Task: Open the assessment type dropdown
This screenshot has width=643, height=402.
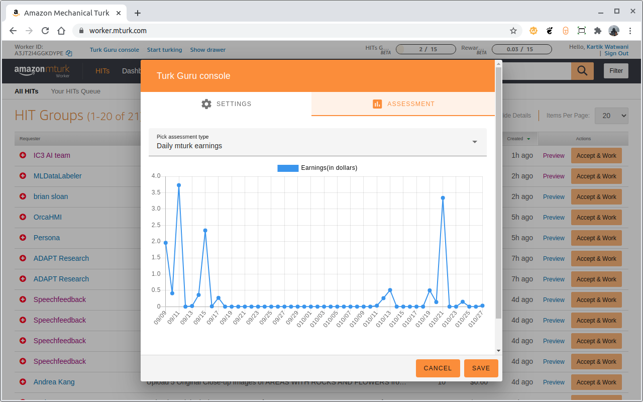Action: (x=317, y=142)
